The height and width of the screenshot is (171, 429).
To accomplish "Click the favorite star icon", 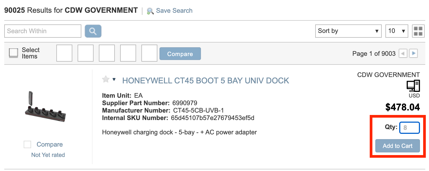I will 106,79.
